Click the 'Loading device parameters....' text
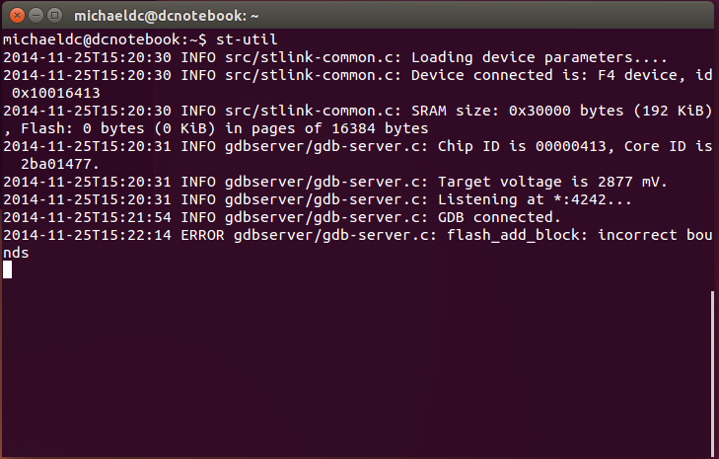Screen dimensions: 719x459 coord(546,57)
